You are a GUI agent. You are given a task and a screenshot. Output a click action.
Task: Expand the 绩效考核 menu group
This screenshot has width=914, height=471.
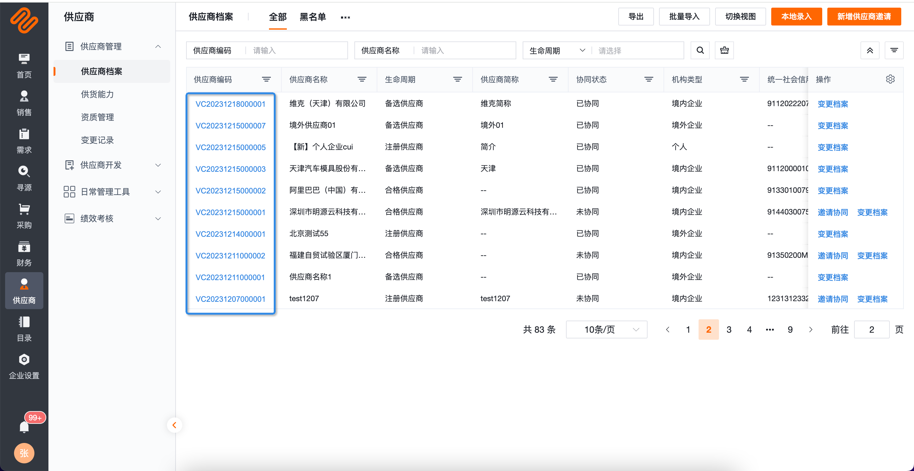158,219
